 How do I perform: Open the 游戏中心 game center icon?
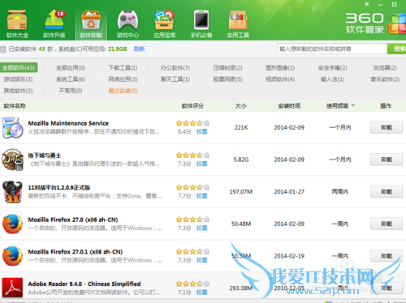pos(127,23)
